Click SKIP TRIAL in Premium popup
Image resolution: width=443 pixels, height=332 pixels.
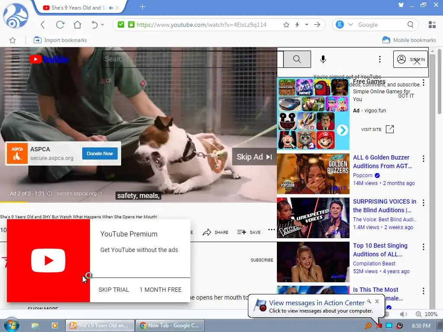pyautogui.click(x=114, y=290)
